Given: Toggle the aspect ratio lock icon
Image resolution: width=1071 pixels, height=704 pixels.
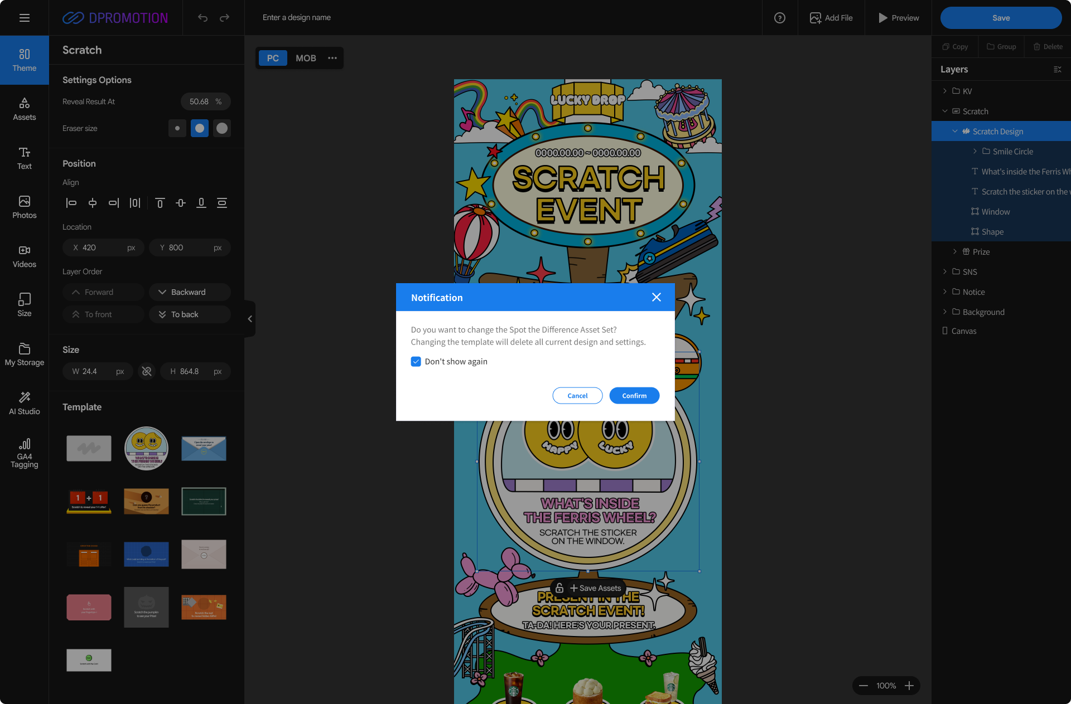Looking at the screenshot, I should tap(147, 371).
